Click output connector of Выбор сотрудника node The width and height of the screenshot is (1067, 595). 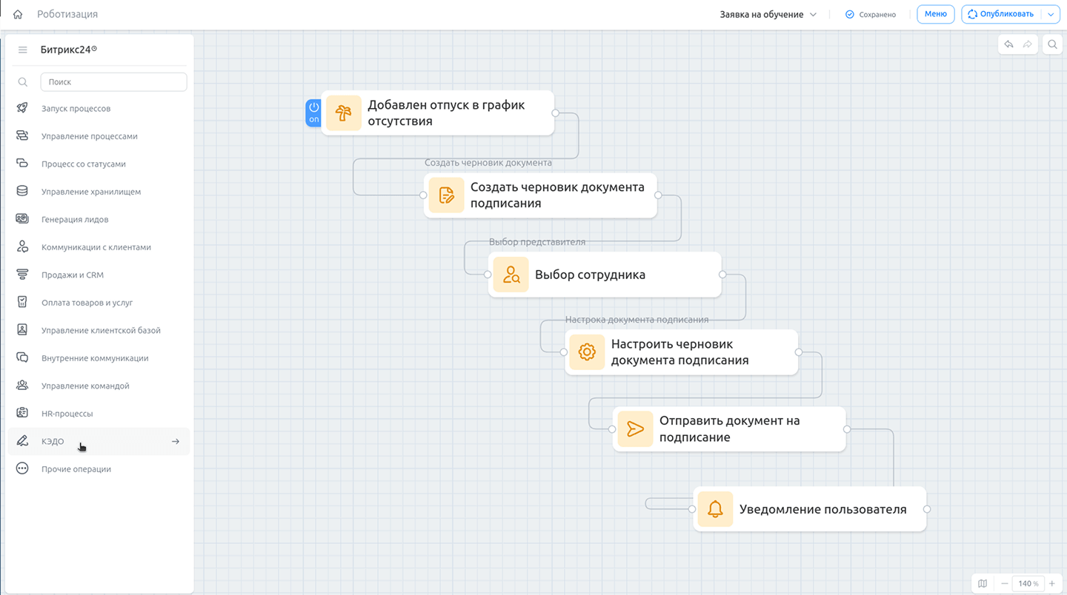pyautogui.click(x=722, y=275)
